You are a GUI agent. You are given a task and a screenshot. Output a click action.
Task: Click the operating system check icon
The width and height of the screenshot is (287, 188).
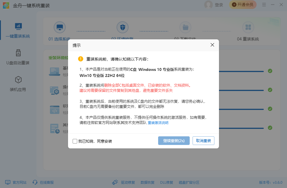click(x=55, y=90)
